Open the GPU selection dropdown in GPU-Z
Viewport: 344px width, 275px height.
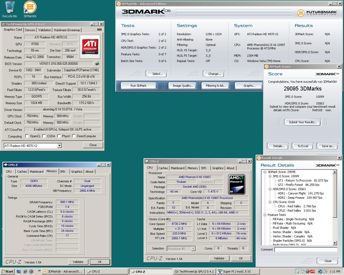point(59,146)
